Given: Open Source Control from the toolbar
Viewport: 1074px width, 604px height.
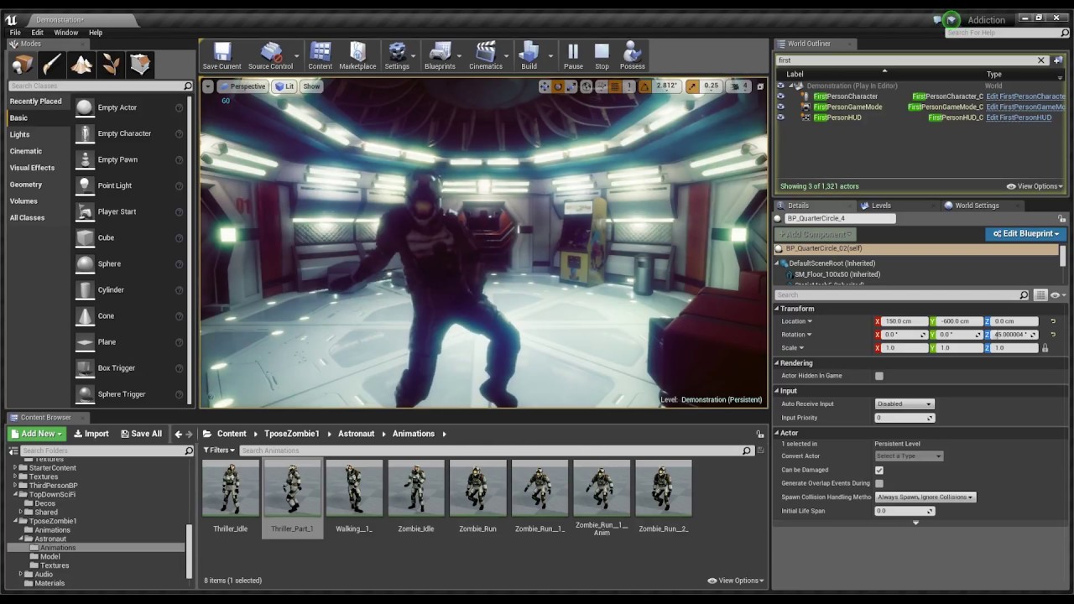Looking at the screenshot, I should point(270,56).
